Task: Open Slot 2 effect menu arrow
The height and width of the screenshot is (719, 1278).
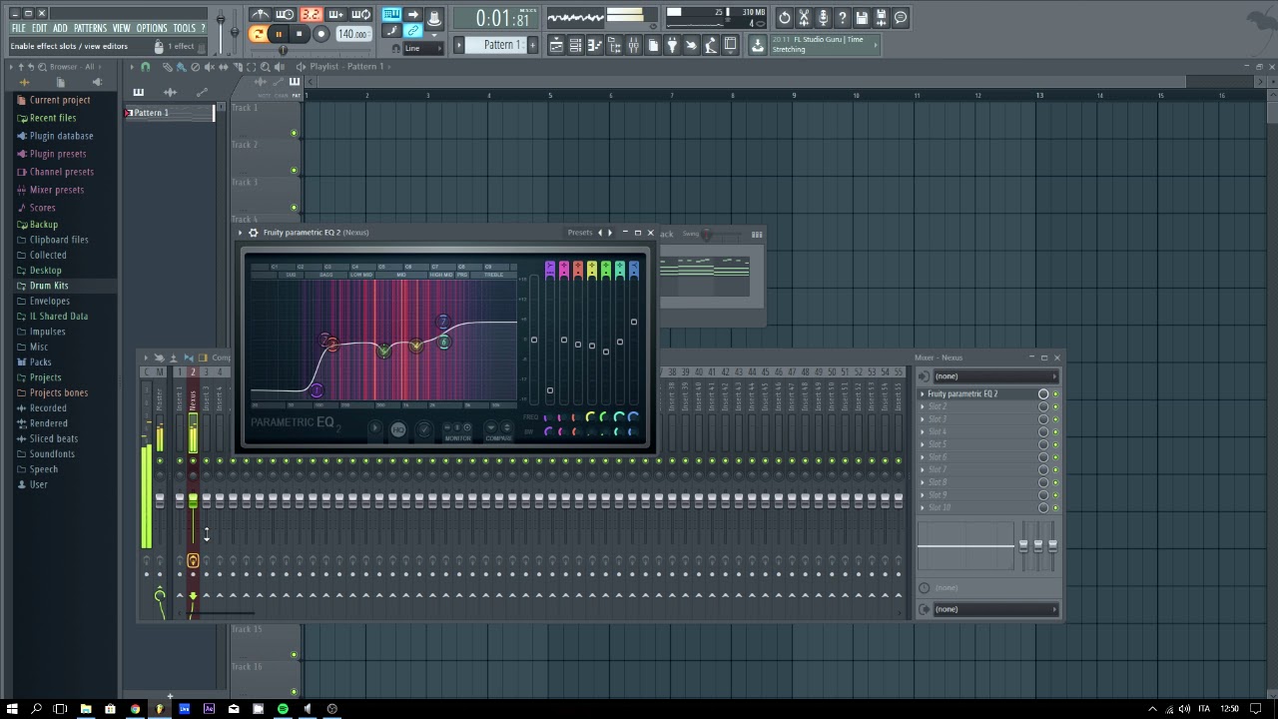Action: [923, 406]
